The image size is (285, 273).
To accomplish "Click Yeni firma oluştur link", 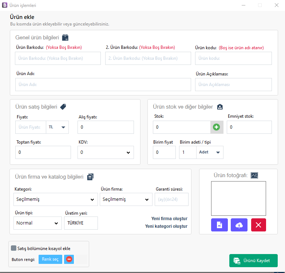I will pyautogui.click(x=169, y=219).
